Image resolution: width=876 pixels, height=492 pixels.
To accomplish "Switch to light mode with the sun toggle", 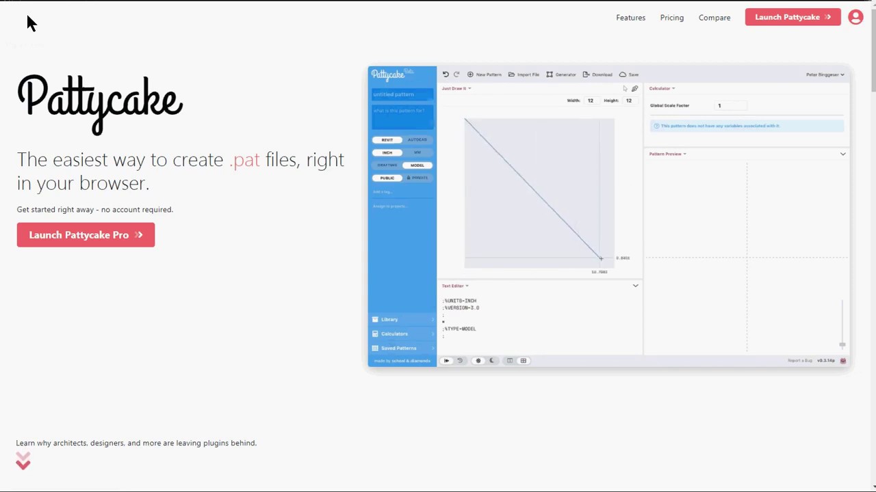I will tap(478, 361).
